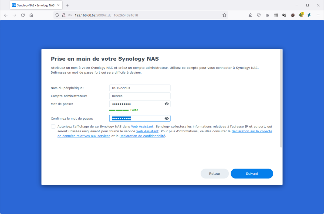Click the Nom du périphérique field
The height and width of the screenshot is (214, 324).
point(140,88)
